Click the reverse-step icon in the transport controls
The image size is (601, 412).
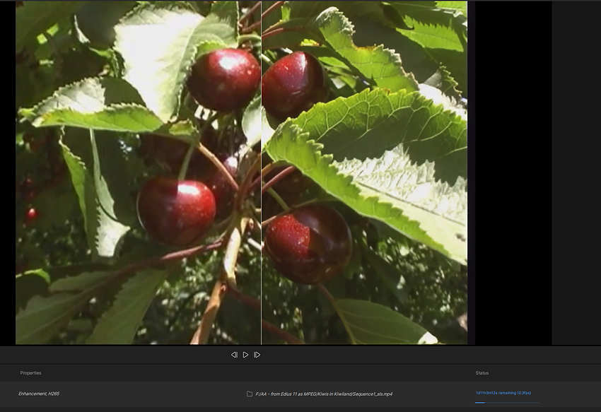[235, 355]
